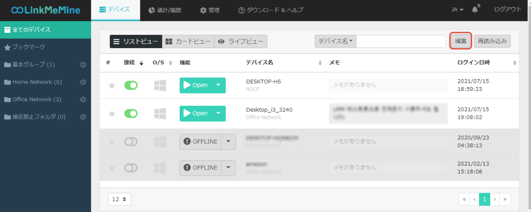This screenshot has height=212, width=531.
Task: Select ライブビュー view mode
Action: 241,42
